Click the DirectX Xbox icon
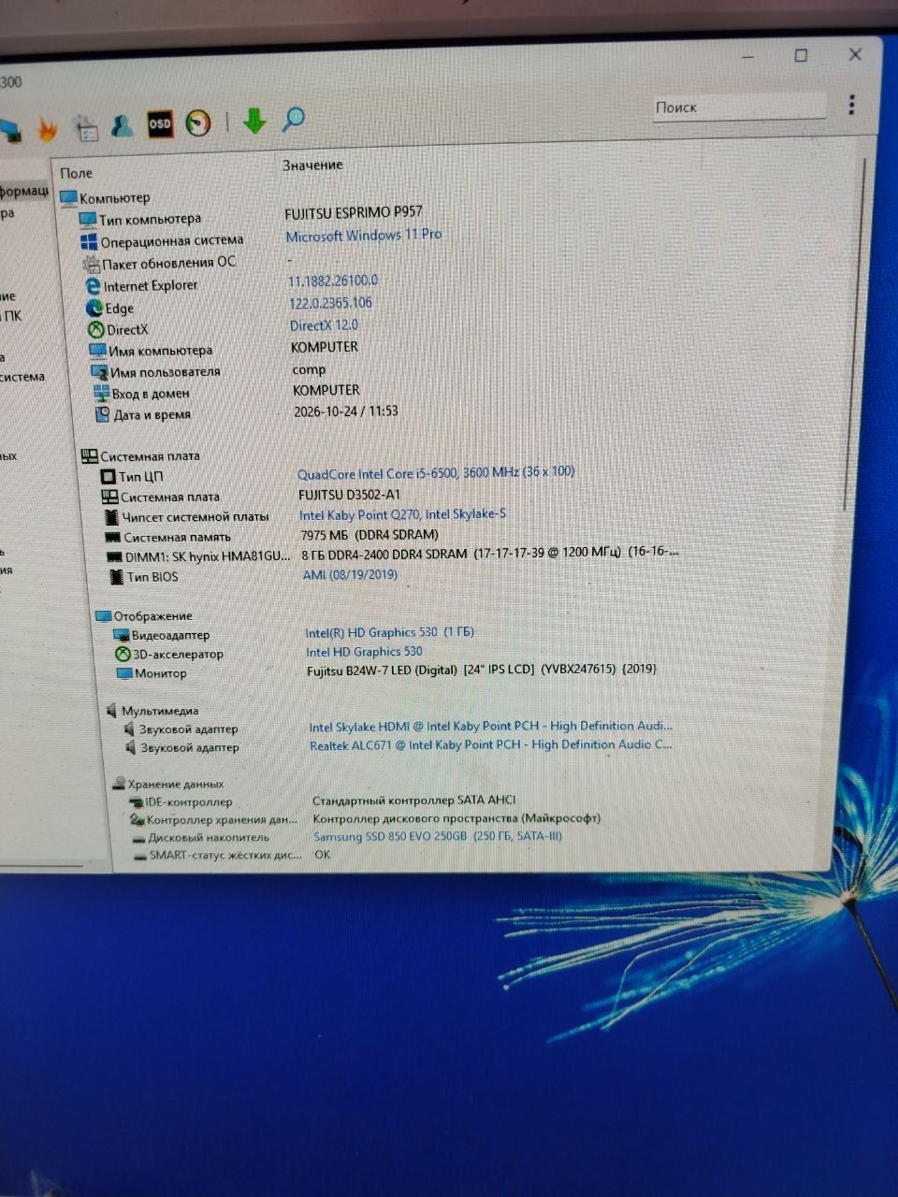This screenshot has width=898, height=1197. click(x=95, y=329)
